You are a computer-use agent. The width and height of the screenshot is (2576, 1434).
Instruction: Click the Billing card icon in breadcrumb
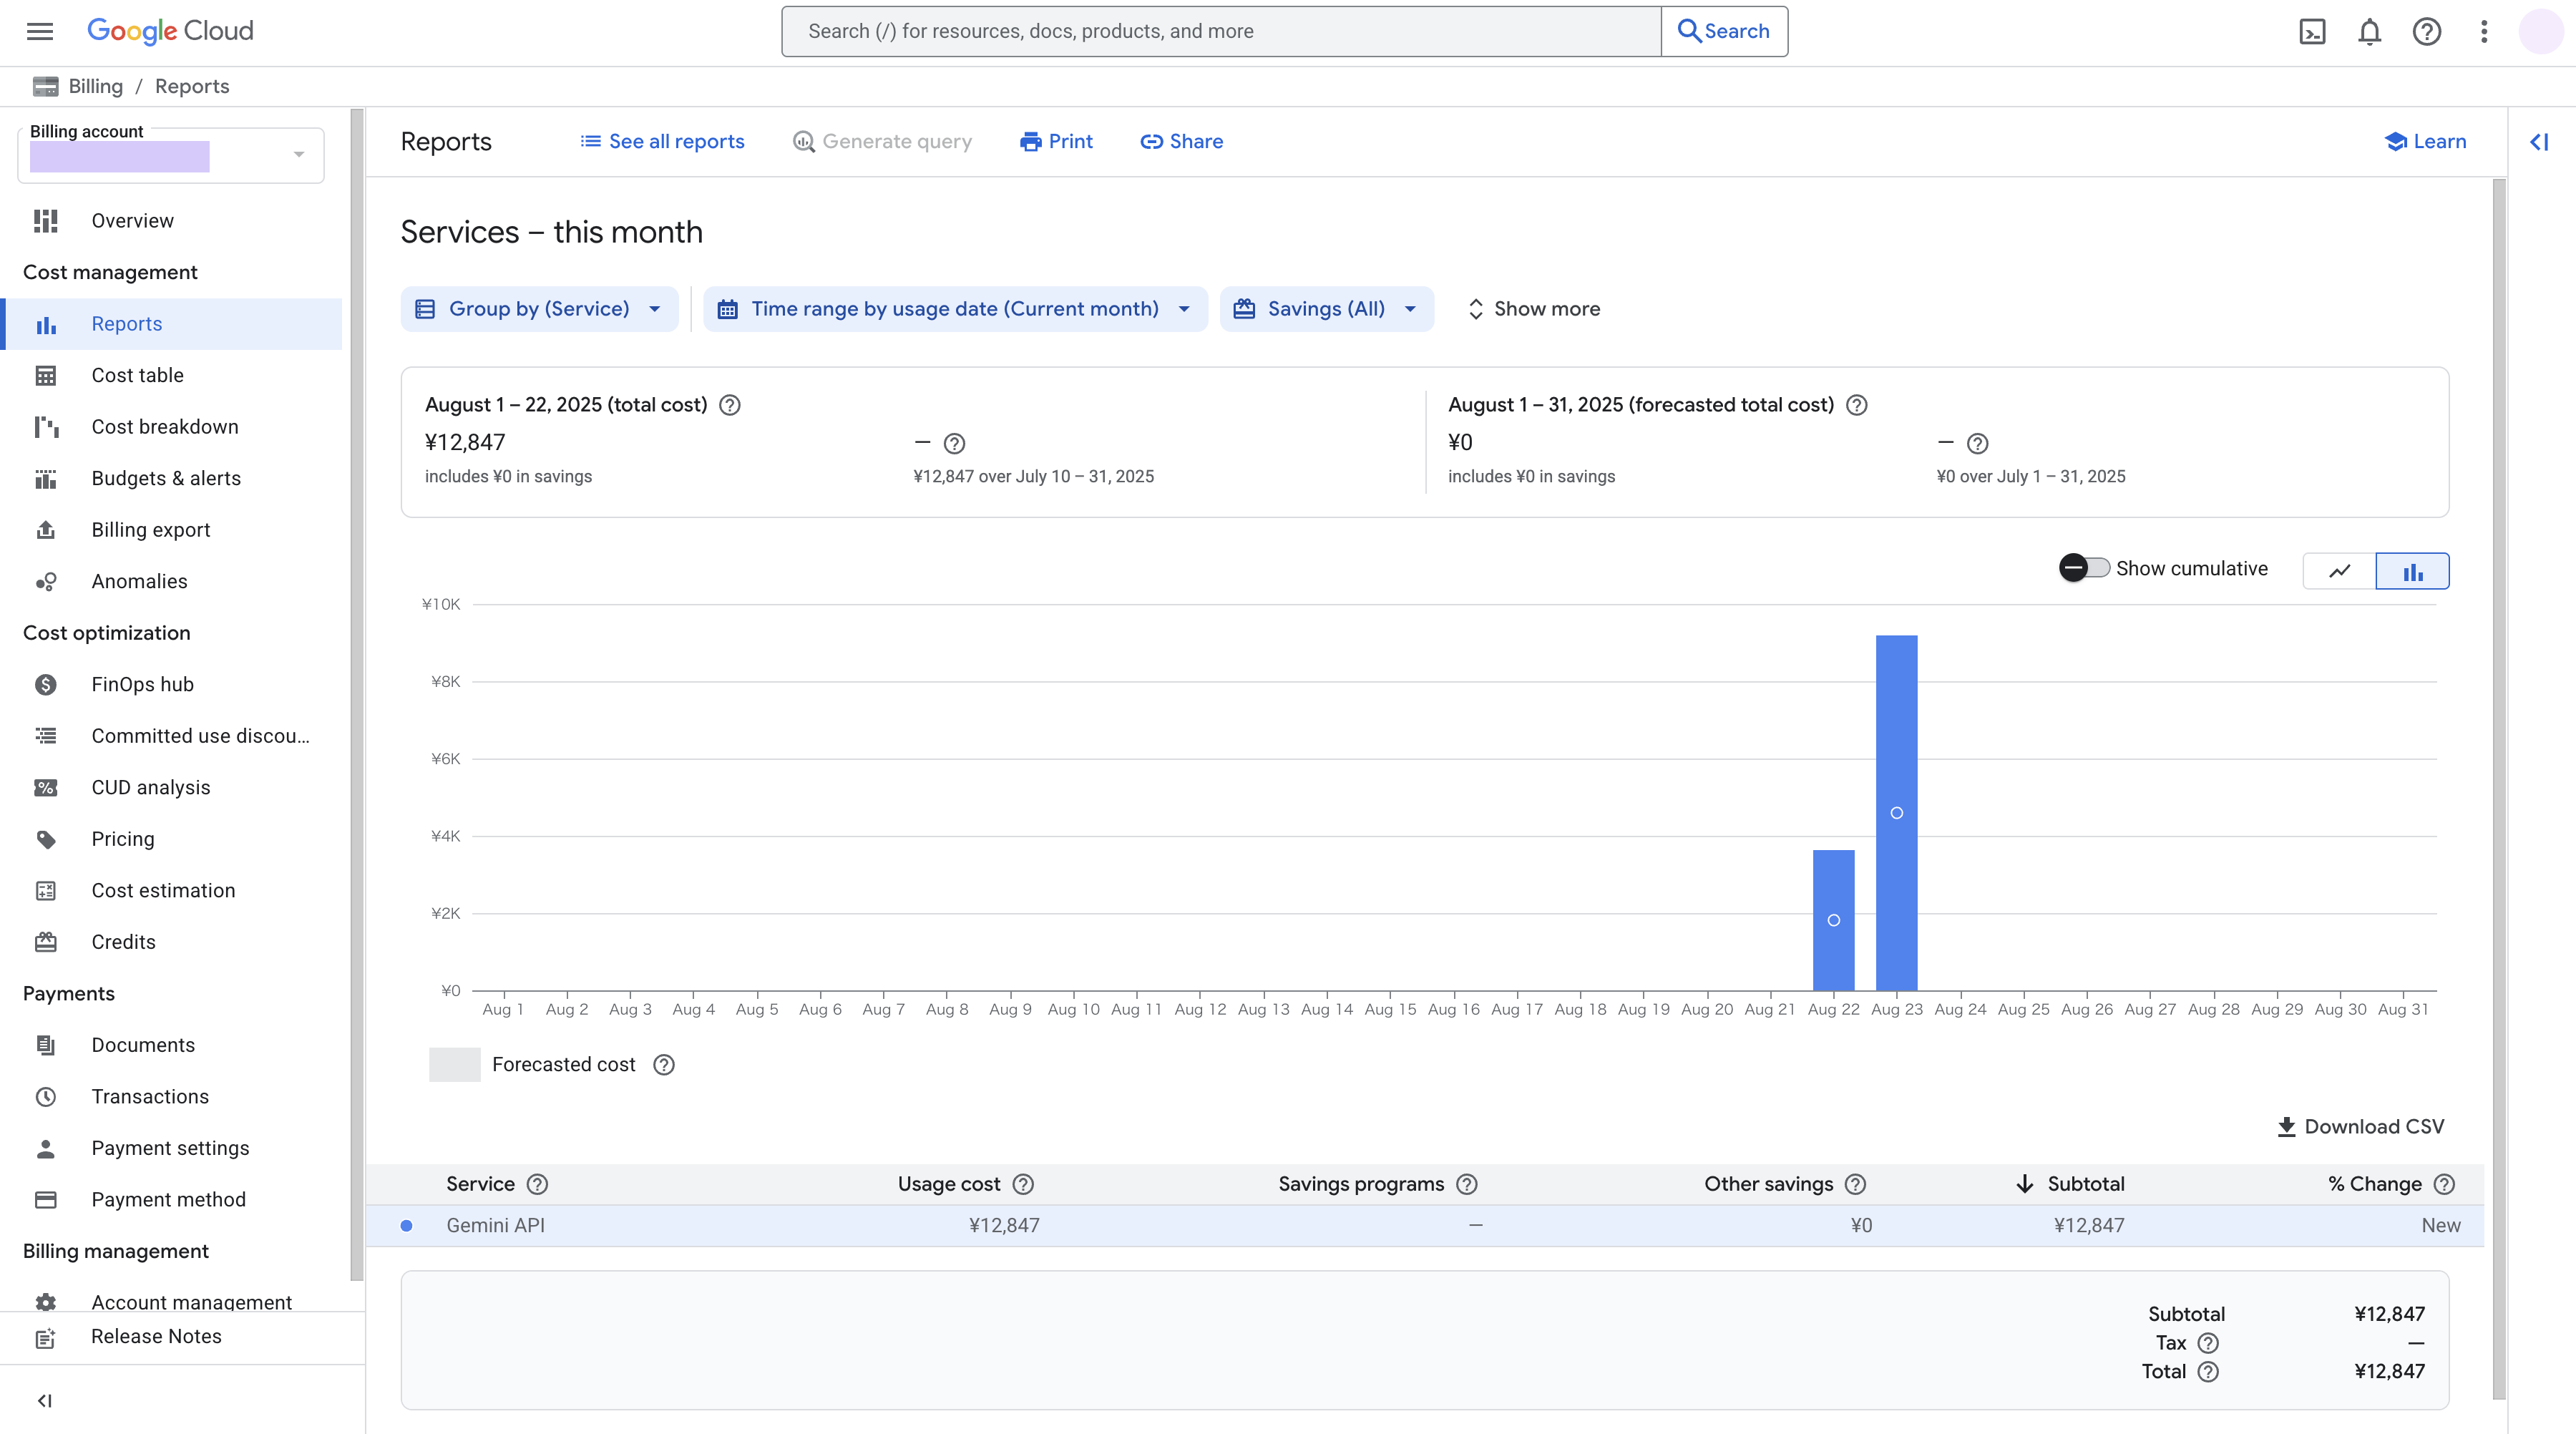(46, 86)
